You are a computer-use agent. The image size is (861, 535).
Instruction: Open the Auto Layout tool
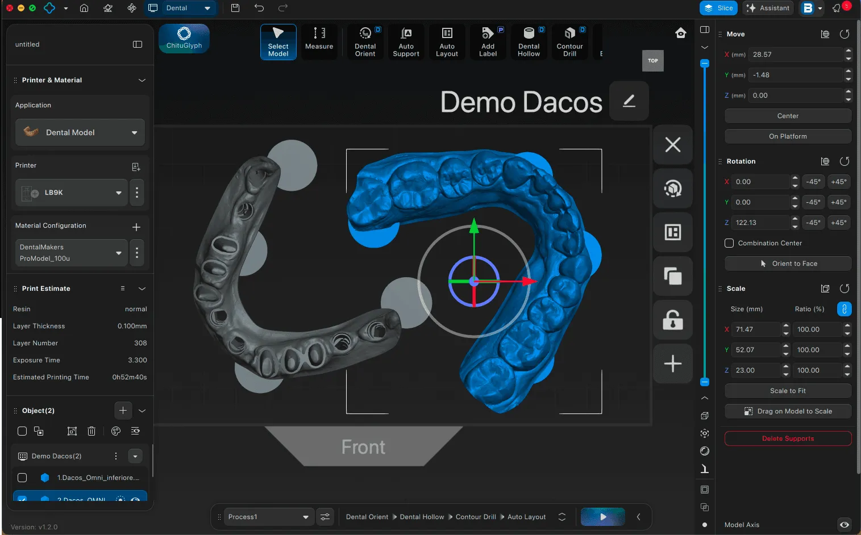[447, 41]
